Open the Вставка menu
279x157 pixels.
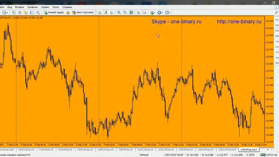pos(20,7)
